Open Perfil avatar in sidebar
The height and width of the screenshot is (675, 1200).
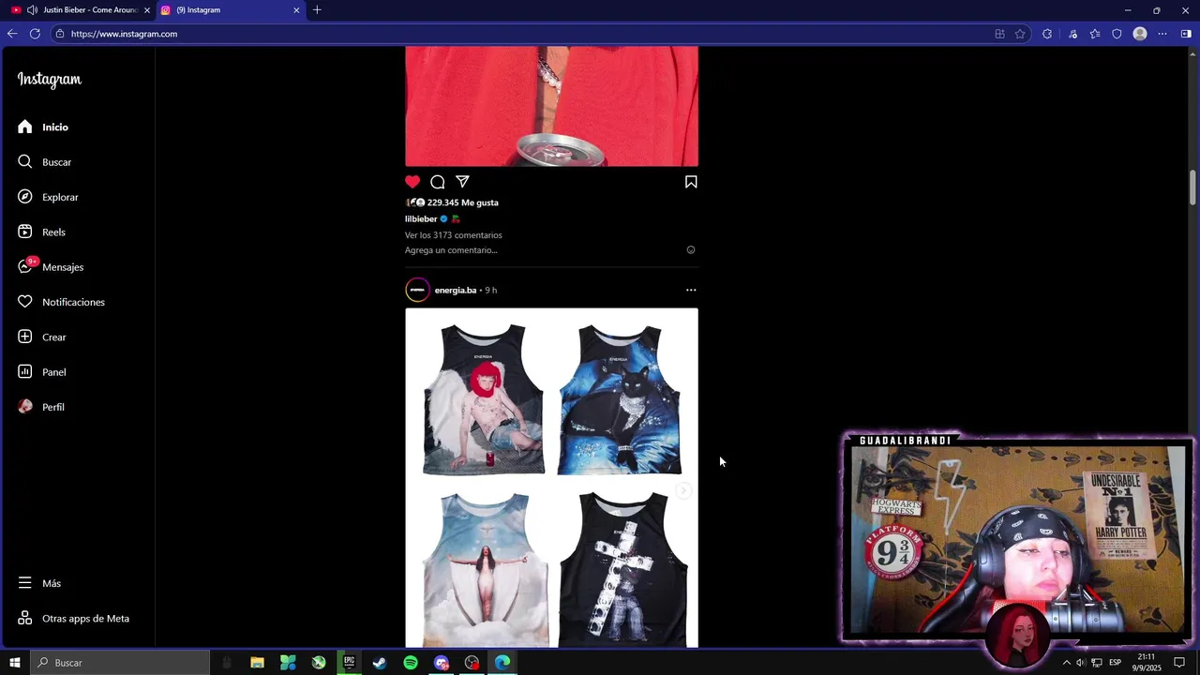[x=25, y=407]
